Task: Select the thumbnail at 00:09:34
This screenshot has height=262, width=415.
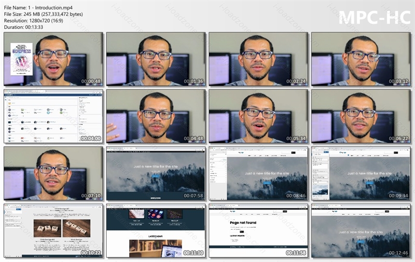Action: pyautogui.click(x=361, y=173)
